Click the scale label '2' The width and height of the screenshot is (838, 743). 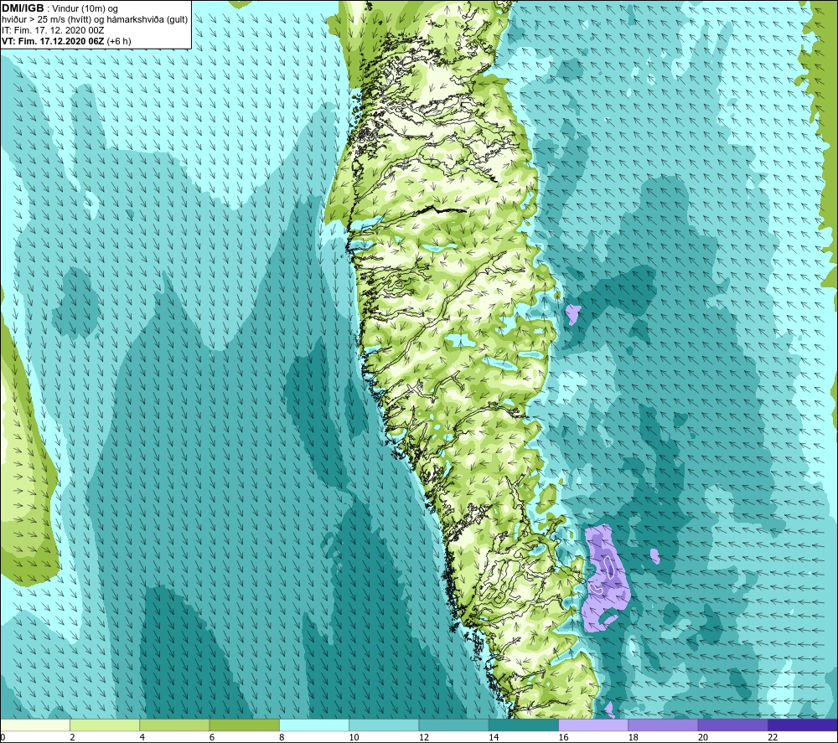[x=72, y=737]
